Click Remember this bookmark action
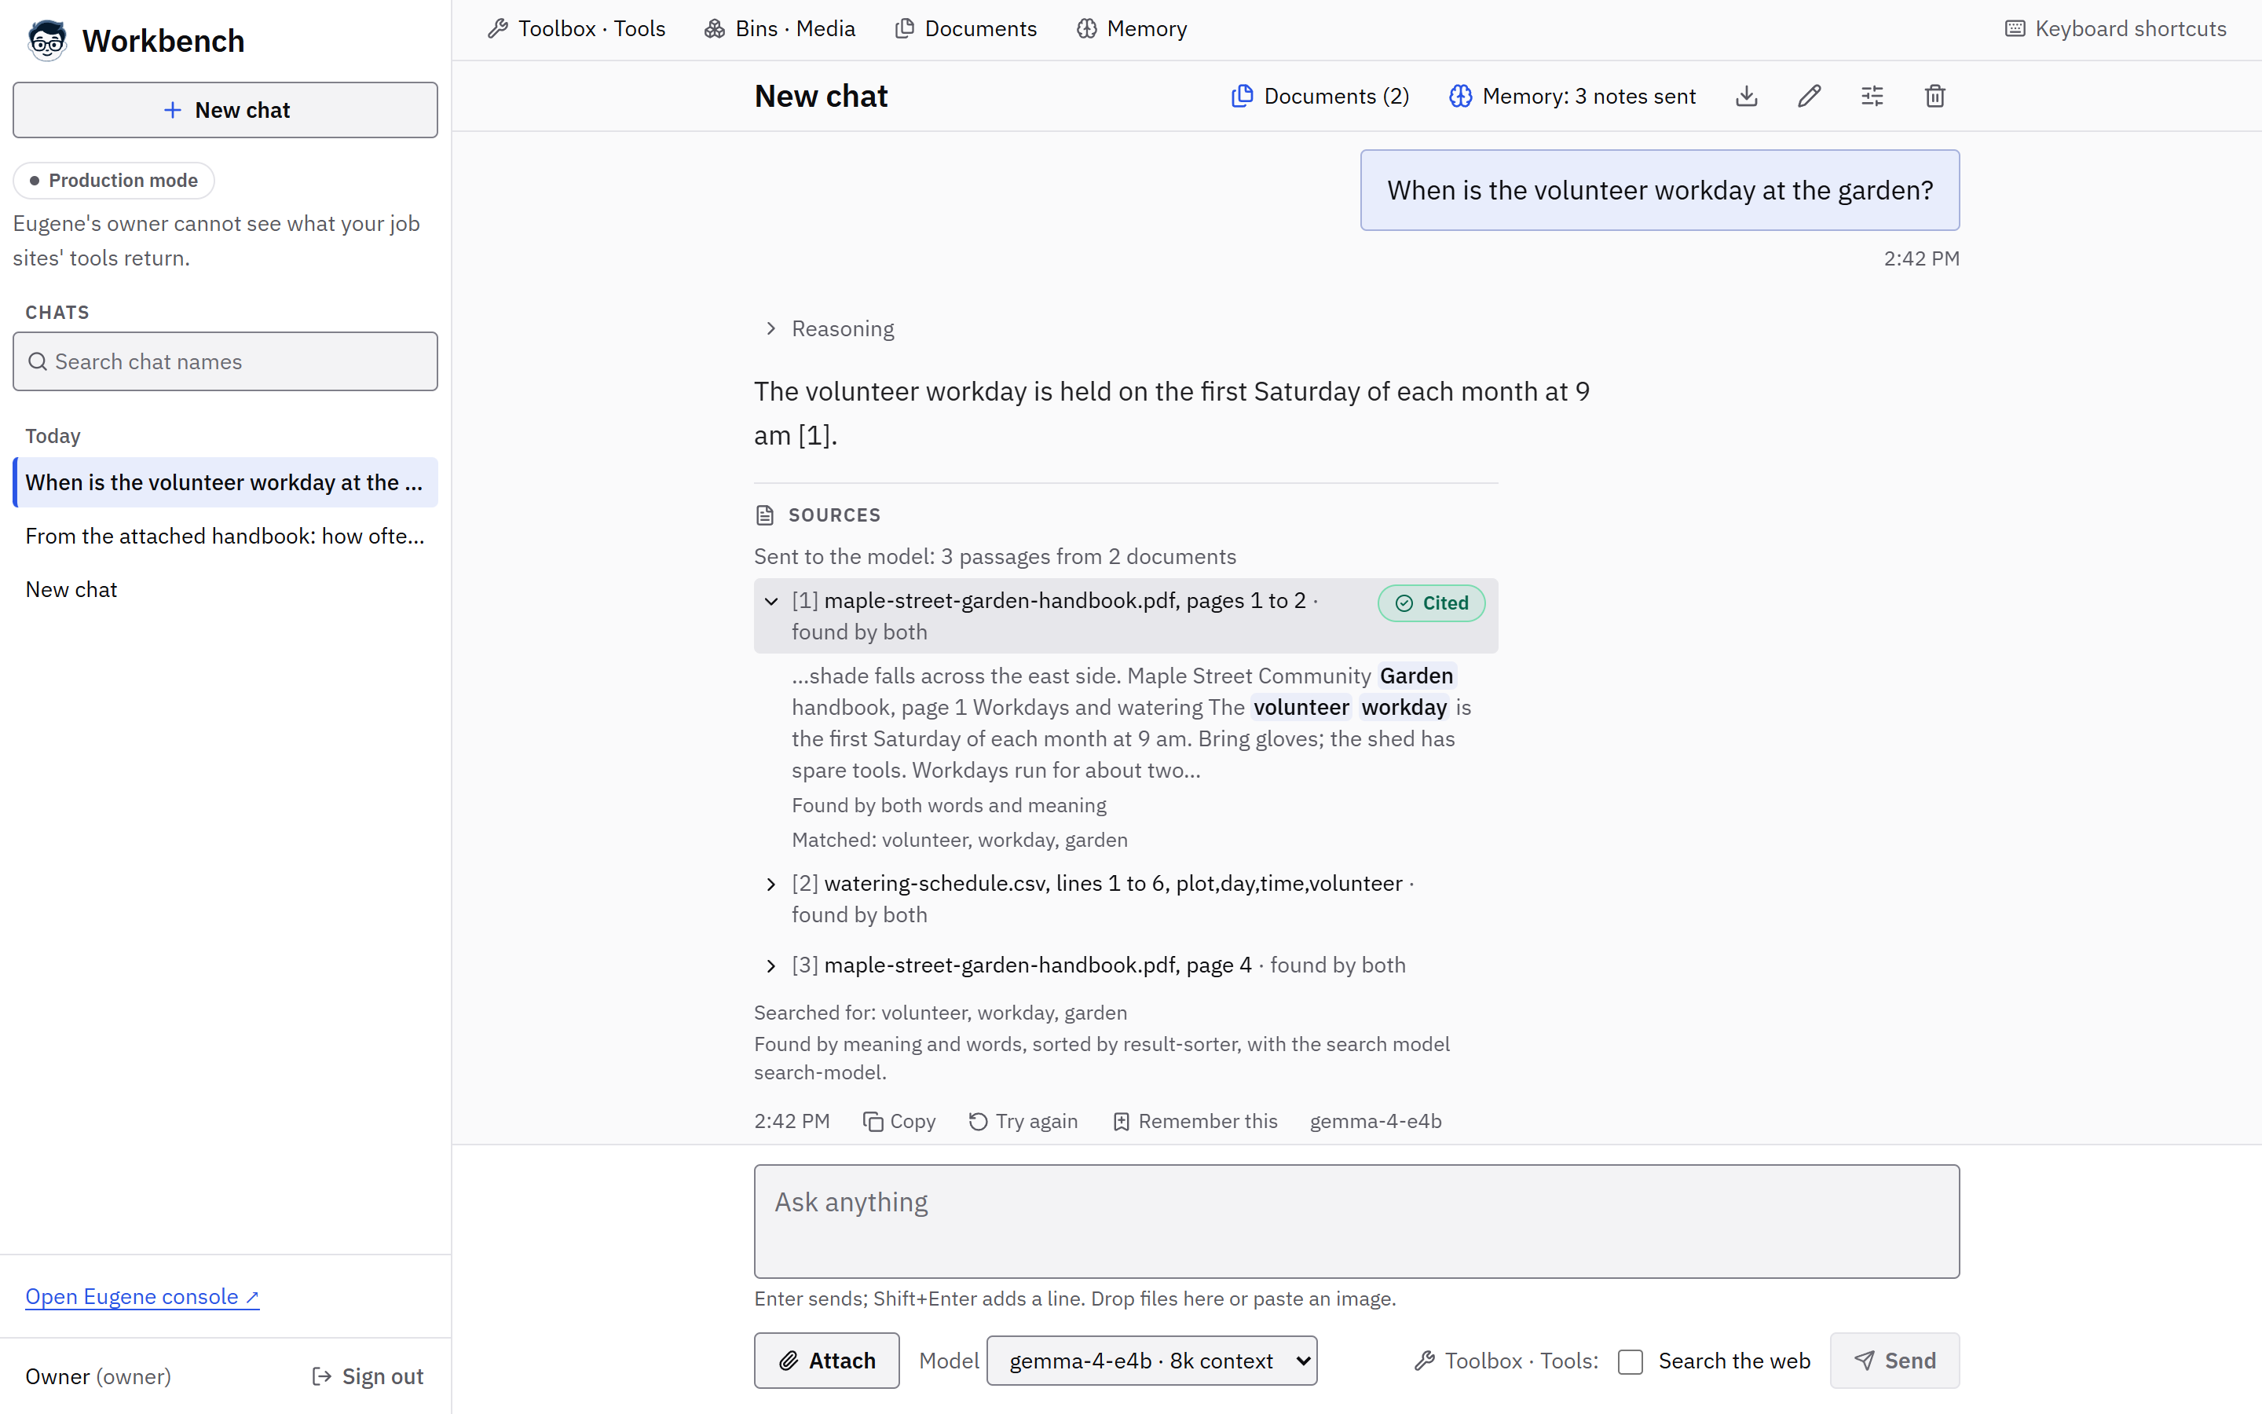Screen dimensions: 2262x1414 click(x=1195, y=1120)
